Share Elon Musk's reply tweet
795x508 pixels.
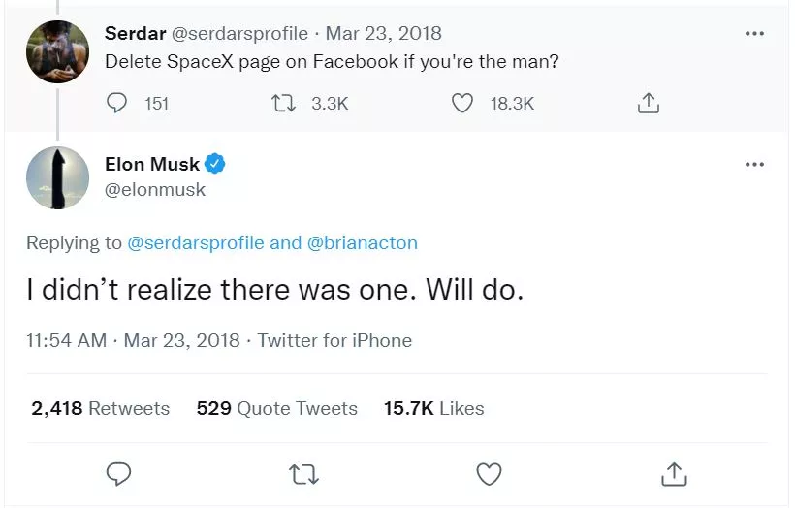(x=674, y=473)
